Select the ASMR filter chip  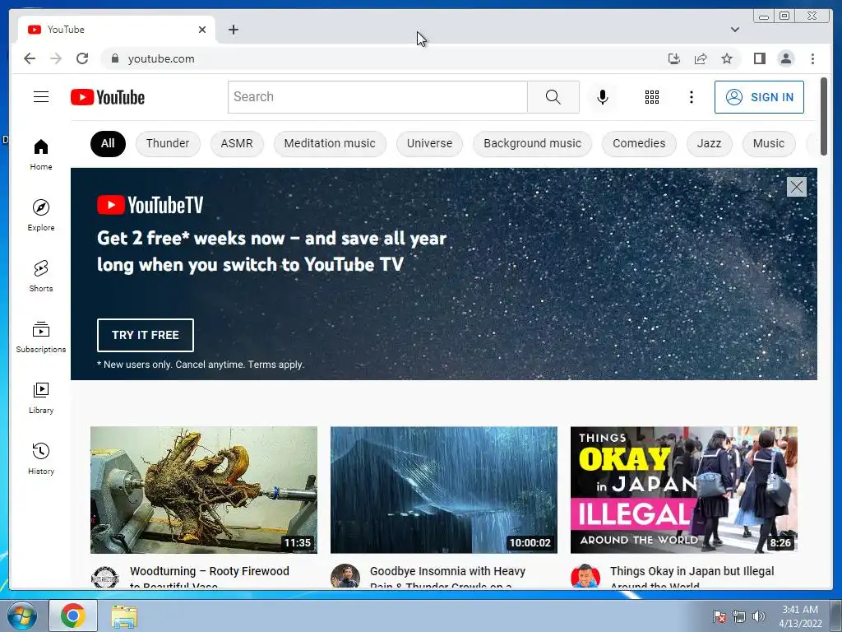click(237, 143)
